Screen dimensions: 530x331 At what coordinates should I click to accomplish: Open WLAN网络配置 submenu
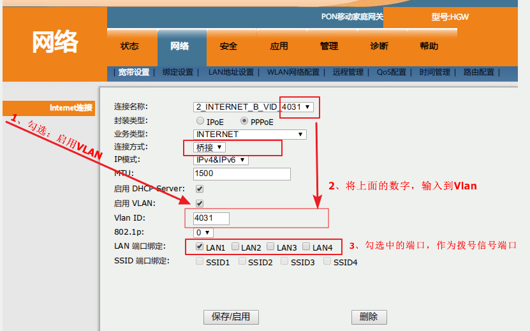(x=293, y=72)
